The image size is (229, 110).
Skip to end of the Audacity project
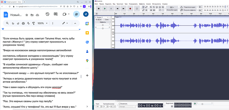point(124,8)
